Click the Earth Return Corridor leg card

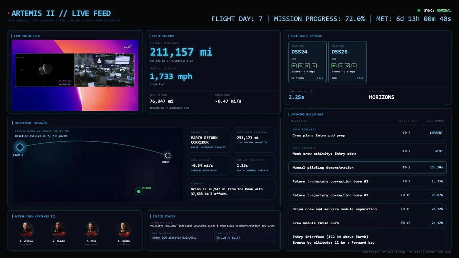coord(209,140)
